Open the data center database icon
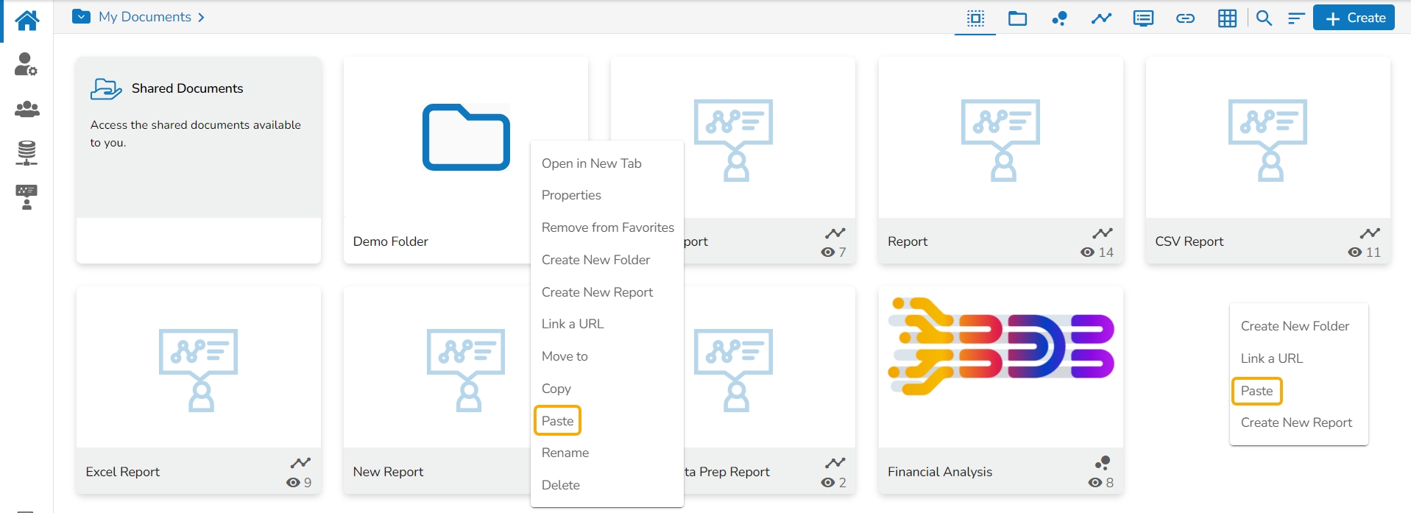This screenshot has height=513, width=1411. [26, 152]
